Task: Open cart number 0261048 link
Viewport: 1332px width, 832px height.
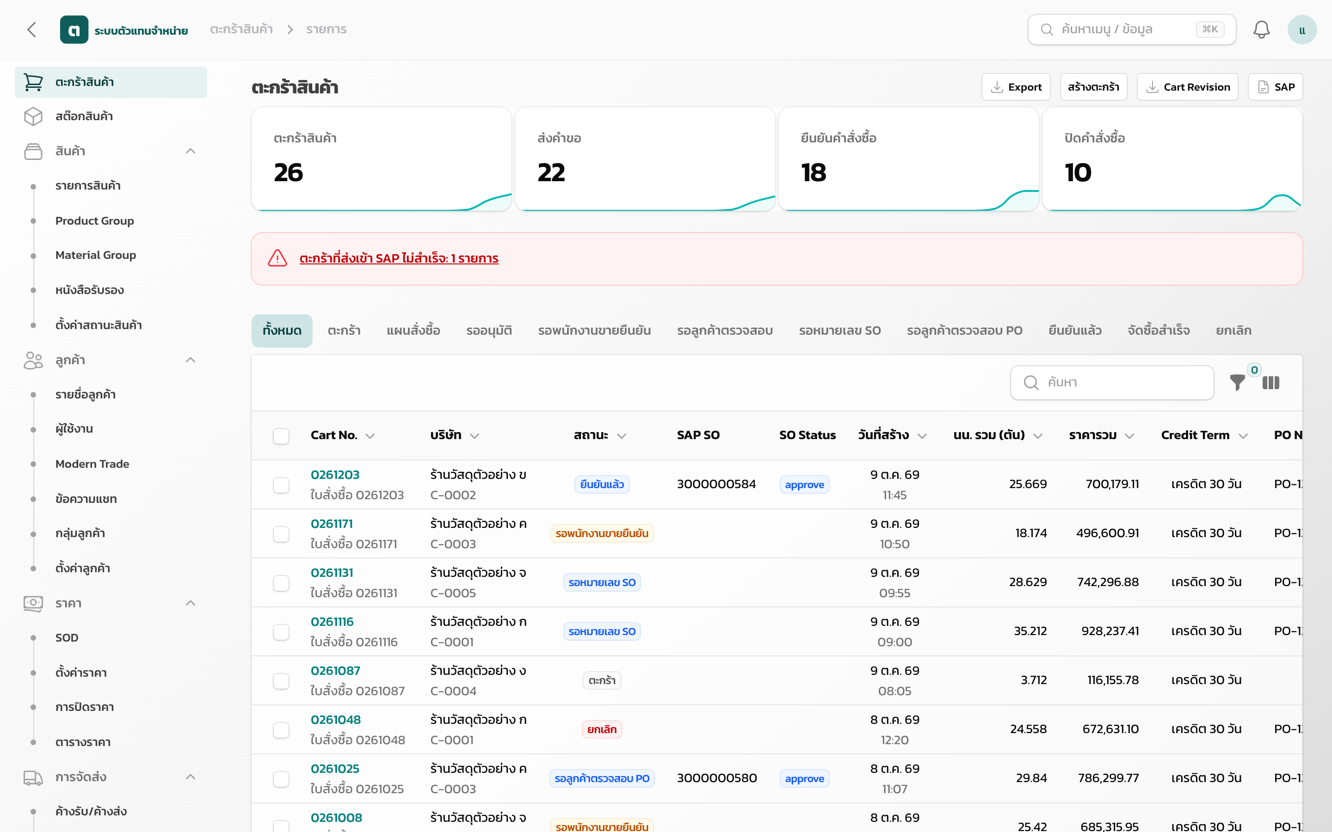Action: tap(336, 720)
